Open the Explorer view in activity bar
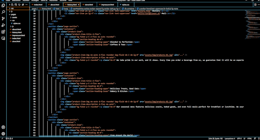Viewport: 260px width, 140px height. tap(3, 5)
